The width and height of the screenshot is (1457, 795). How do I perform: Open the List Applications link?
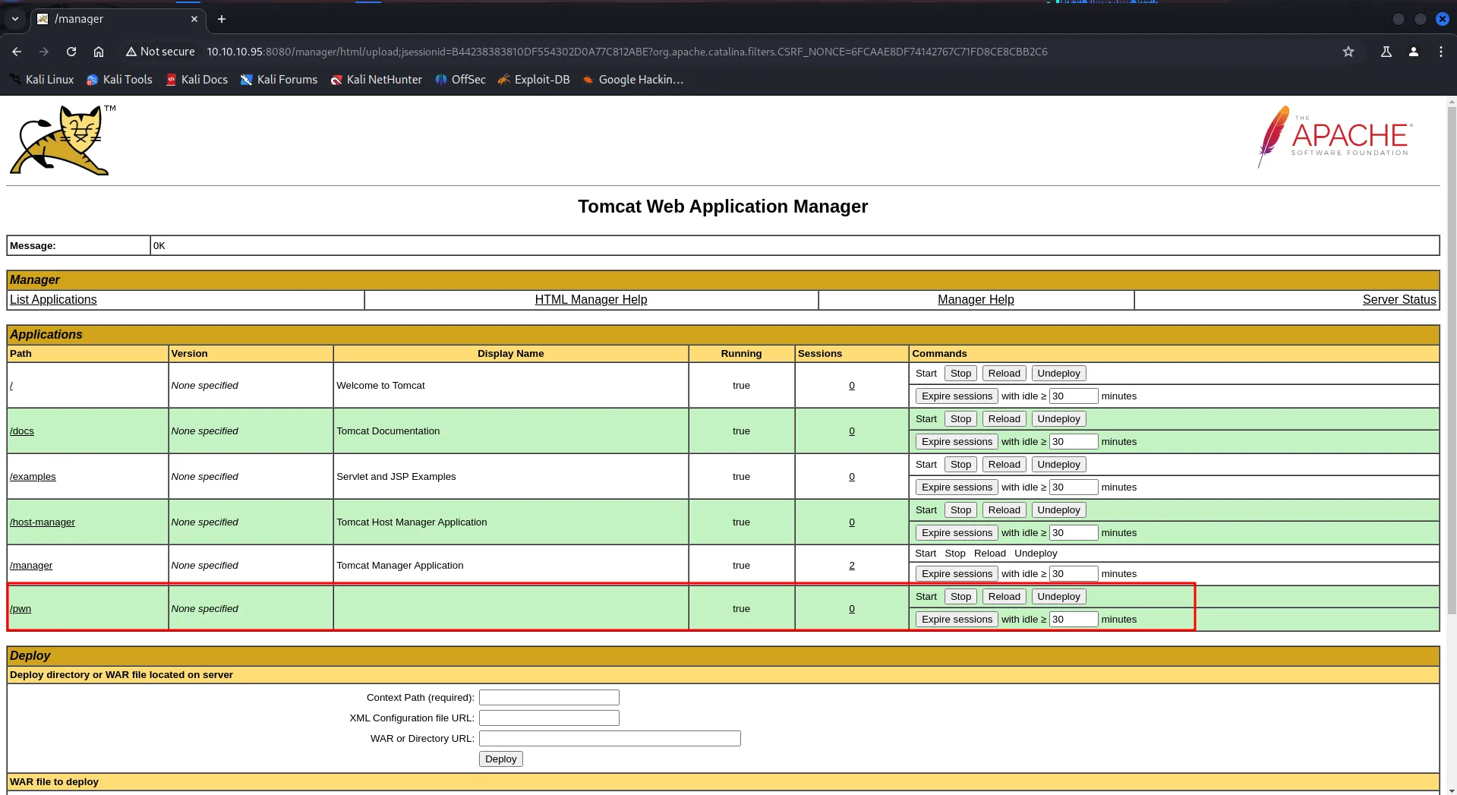point(53,300)
